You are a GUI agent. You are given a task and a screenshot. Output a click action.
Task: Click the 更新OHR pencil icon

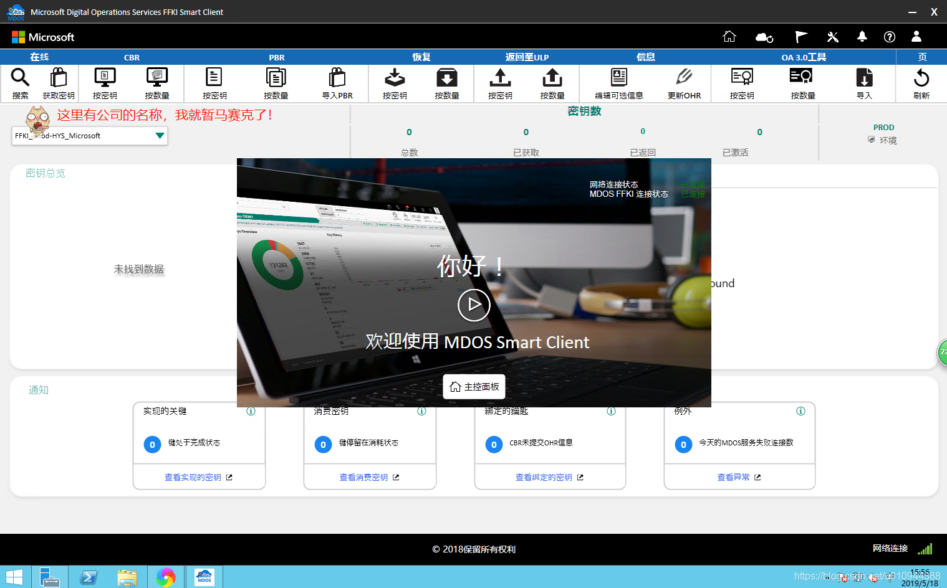684,77
